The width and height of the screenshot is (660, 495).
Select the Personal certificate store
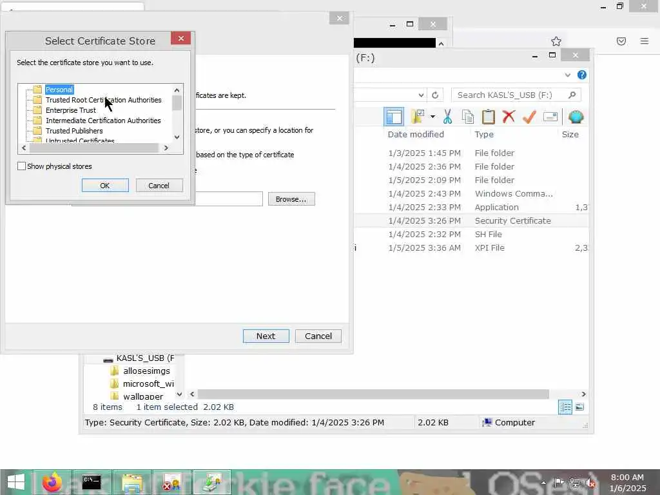(x=59, y=90)
